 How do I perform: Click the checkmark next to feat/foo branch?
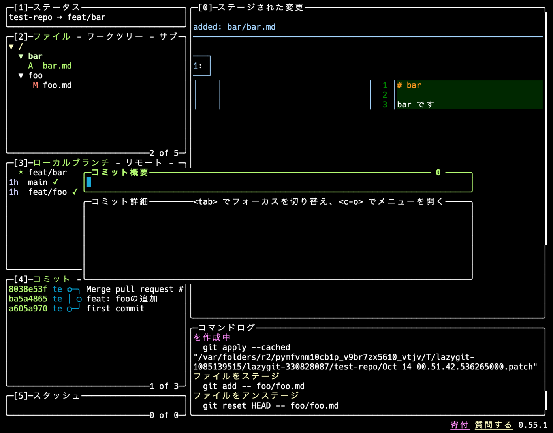[75, 192]
